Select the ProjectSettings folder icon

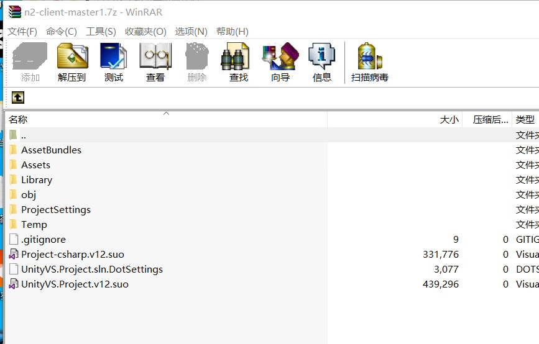tap(14, 209)
